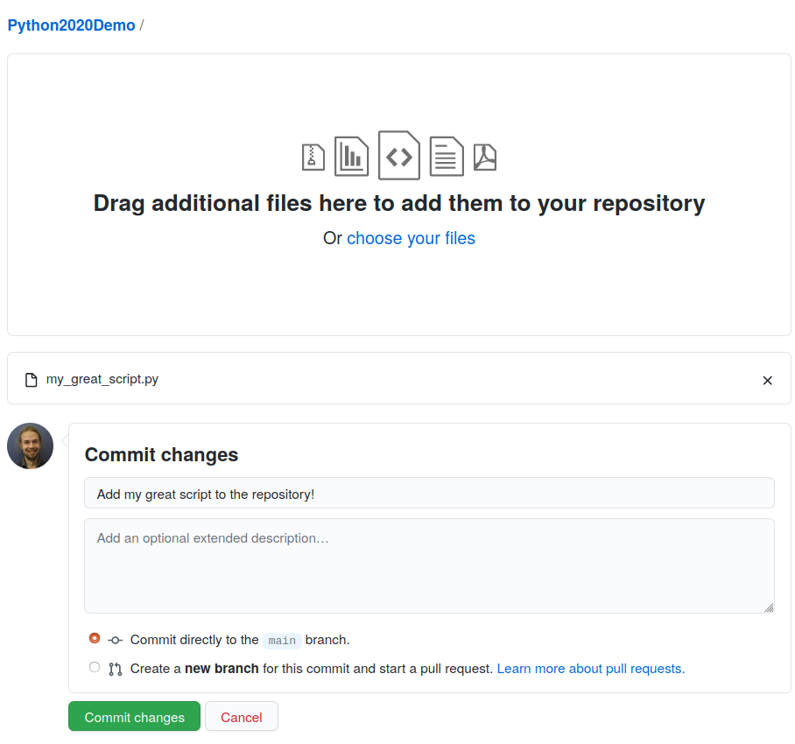Viewport: 795px width, 744px height.
Task: Click the commit message field
Action: coord(429,492)
